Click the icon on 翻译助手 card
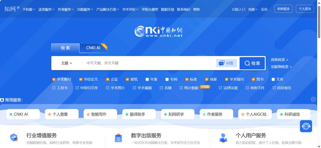This screenshot has height=148, width=321. [x=127, y=114]
